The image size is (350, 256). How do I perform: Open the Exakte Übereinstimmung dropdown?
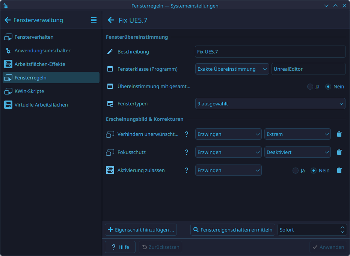(232, 69)
